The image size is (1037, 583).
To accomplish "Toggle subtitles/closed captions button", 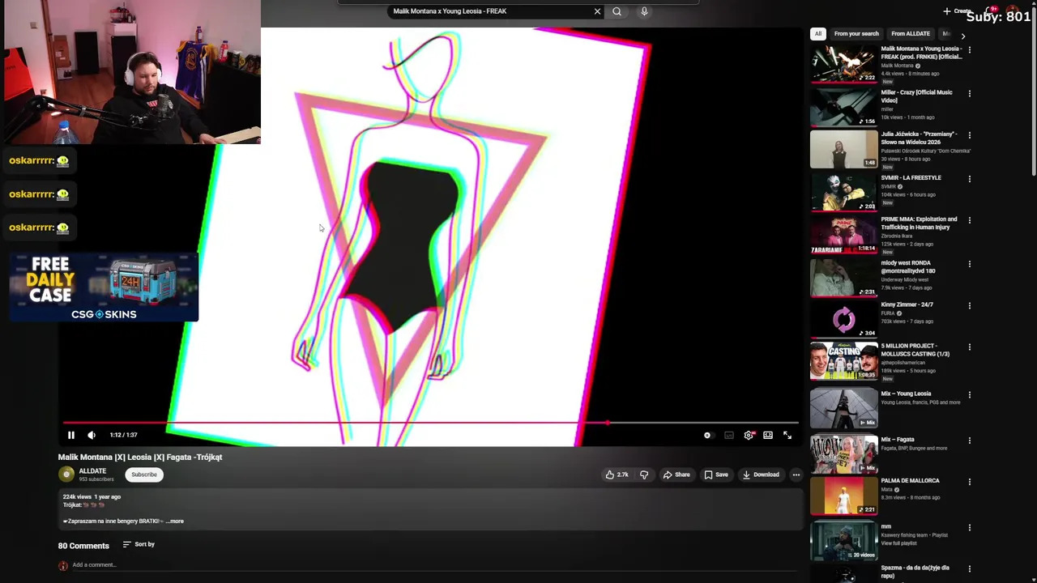I will tap(729, 435).
